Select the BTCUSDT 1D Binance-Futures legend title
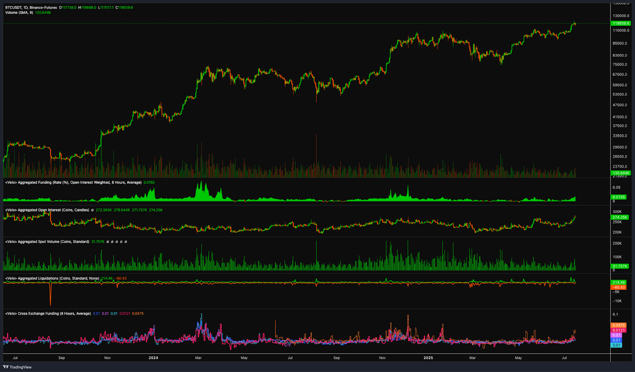635x372 pixels. click(x=31, y=8)
